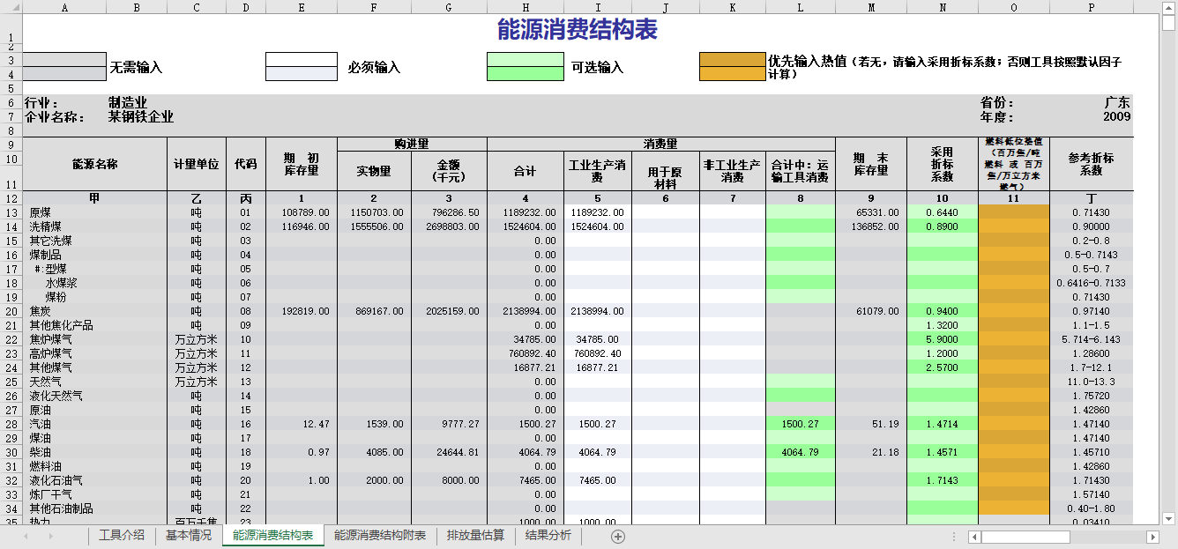Click 原煤 采用折标系数 cell 0.6440

click(943, 212)
